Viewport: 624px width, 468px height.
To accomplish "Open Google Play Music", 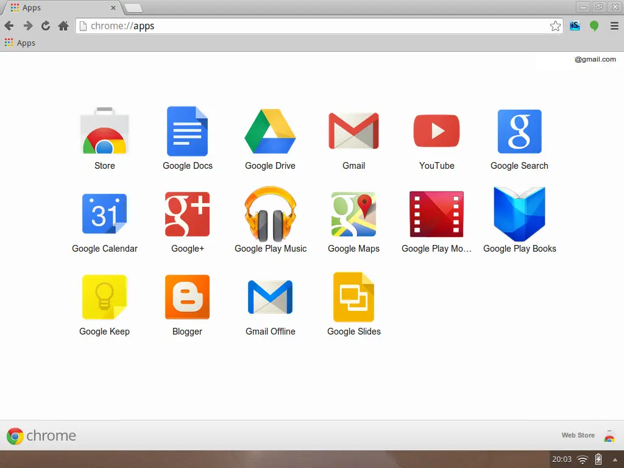I will (271, 214).
